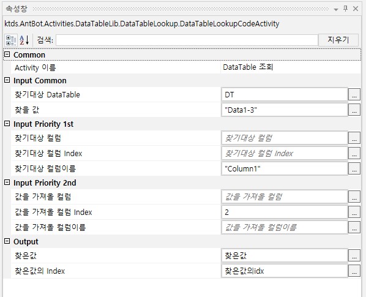Collapse the Input Priority 1st section

[x=7, y=124]
